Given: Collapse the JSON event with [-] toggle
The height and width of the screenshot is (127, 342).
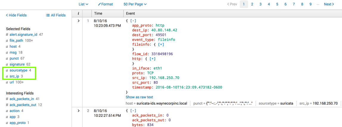Looking at the screenshot, I should tap(133, 21).
